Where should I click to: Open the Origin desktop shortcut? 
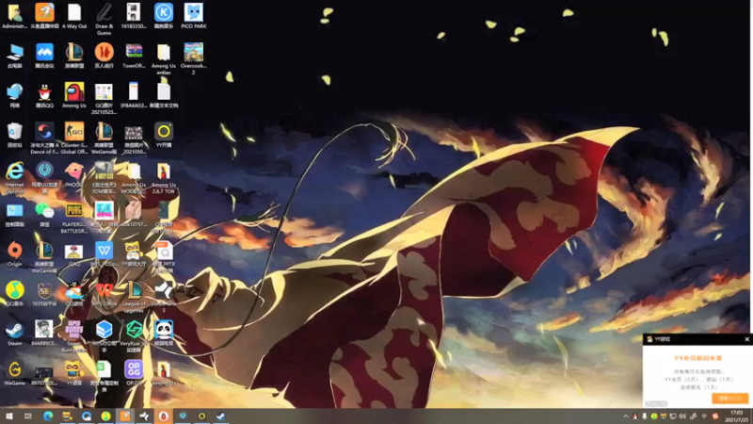tap(15, 253)
